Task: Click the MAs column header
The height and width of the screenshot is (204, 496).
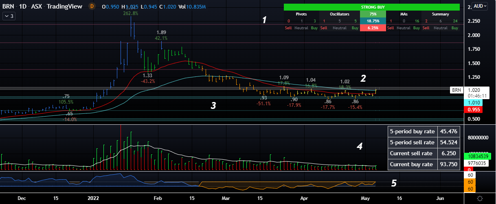Action: [x=405, y=14]
